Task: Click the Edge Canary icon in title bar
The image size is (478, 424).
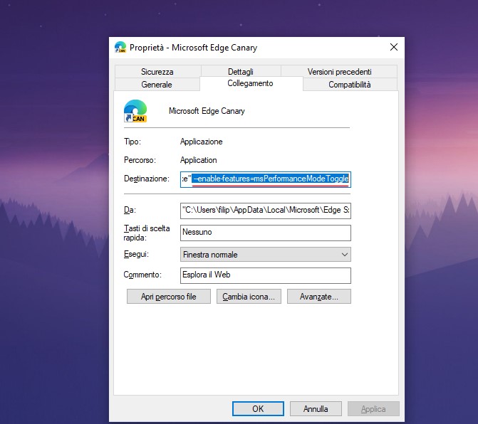Action: (x=120, y=47)
